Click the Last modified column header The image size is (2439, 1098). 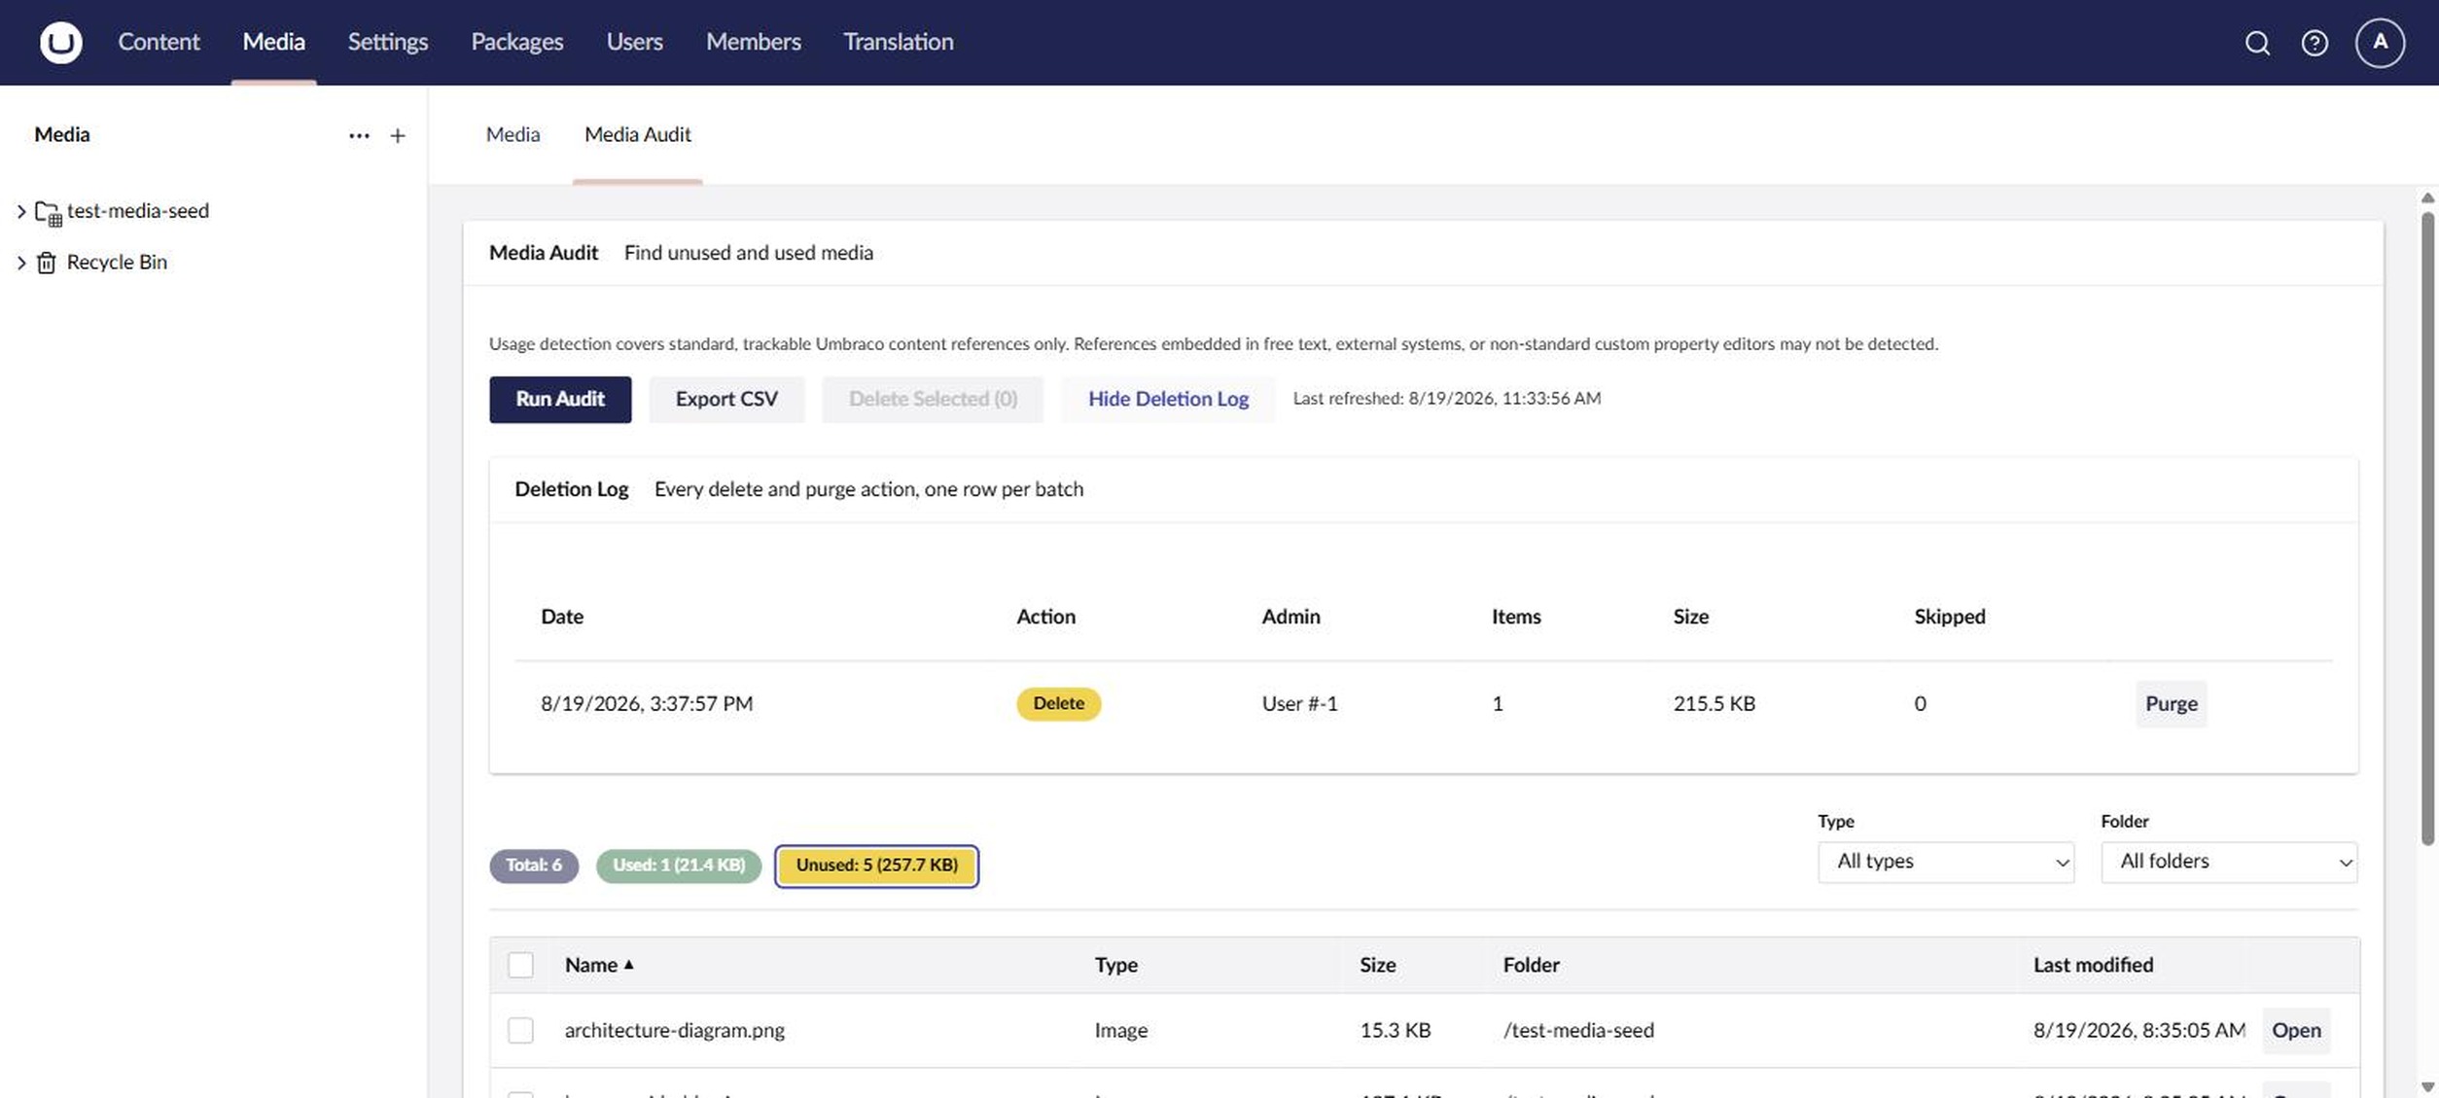[2093, 965]
